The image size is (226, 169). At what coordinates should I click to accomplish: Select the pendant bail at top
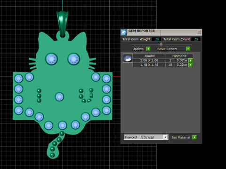point(63,24)
